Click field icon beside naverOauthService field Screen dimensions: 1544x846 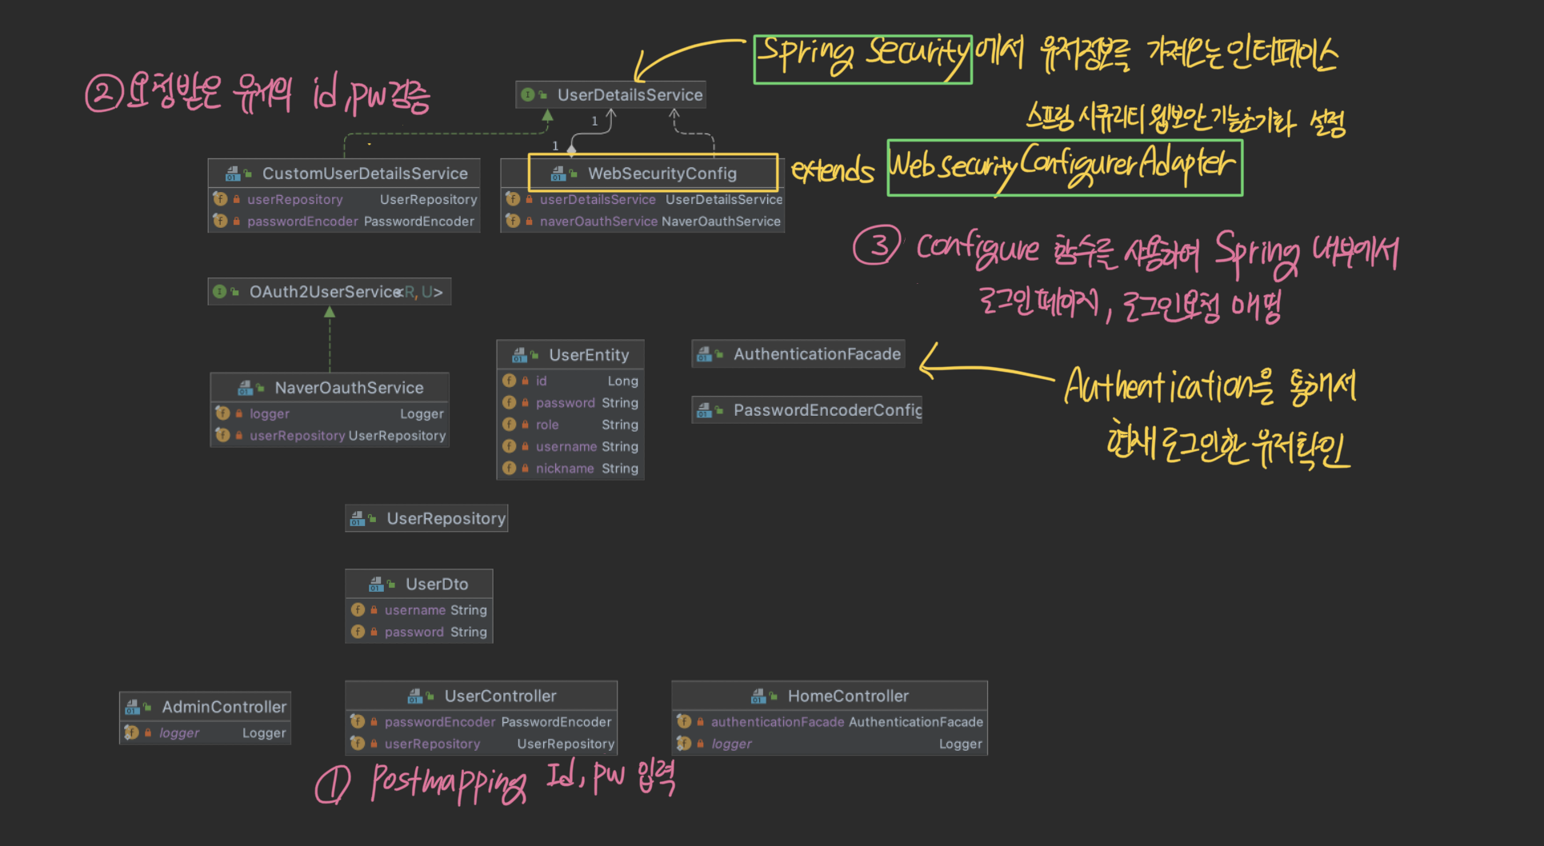[514, 221]
